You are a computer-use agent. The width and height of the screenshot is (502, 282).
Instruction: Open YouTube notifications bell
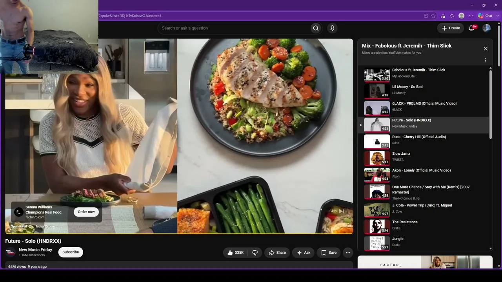click(x=472, y=28)
